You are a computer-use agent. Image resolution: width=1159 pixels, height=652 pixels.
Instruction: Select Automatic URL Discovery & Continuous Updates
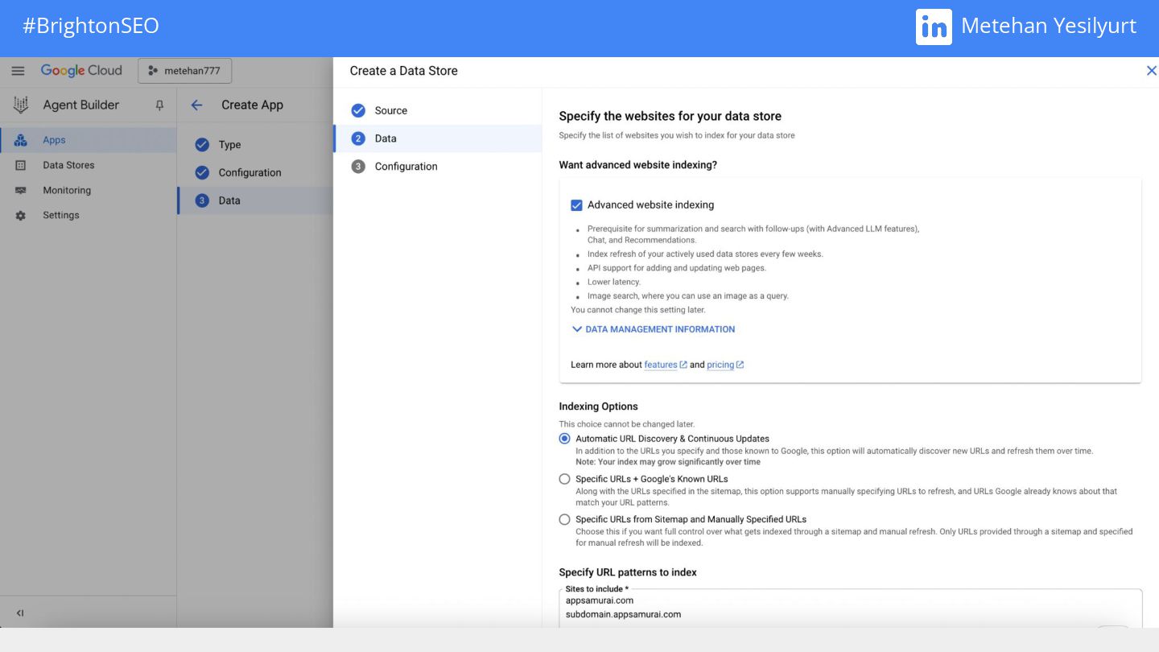tap(564, 439)
